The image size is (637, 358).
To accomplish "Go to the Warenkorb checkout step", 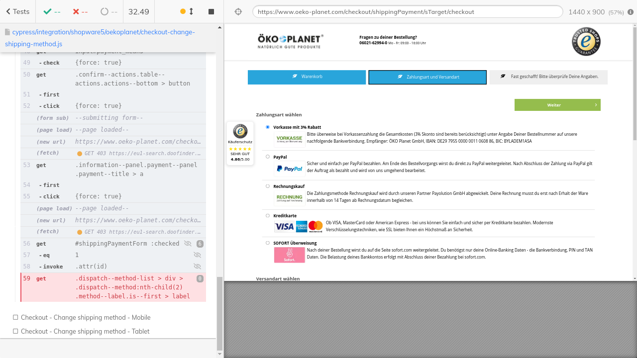I will [307, 77].
